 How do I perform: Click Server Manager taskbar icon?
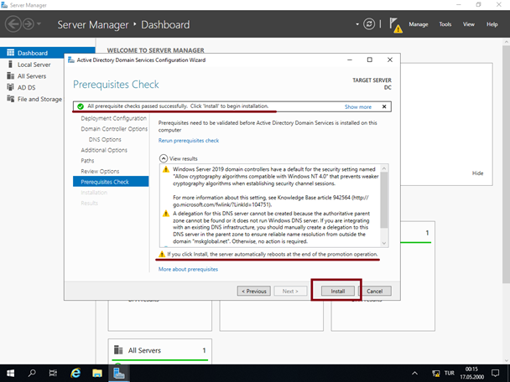coord(119,373)
